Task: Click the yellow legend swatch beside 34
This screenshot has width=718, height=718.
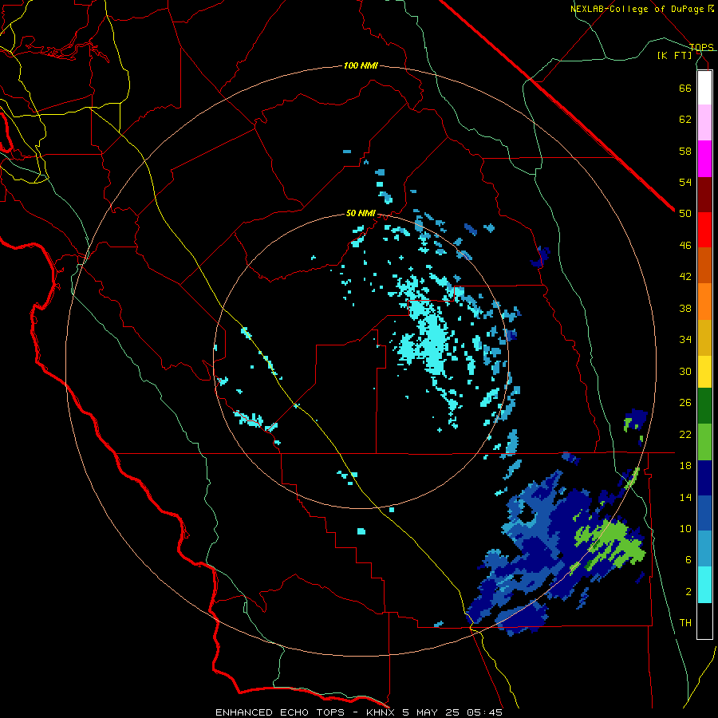Action: tap(704, 372)
